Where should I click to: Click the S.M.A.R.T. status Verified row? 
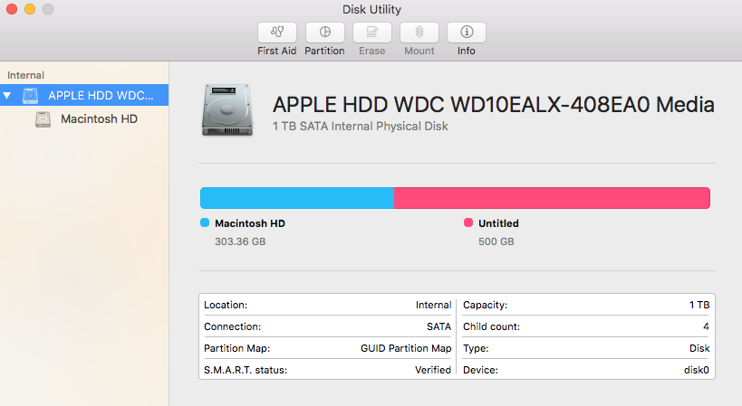click(327, 370)
